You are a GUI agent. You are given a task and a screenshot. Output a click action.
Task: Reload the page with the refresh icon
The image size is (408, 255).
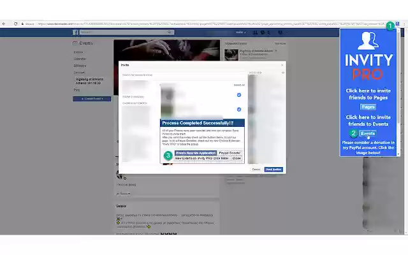15,24
